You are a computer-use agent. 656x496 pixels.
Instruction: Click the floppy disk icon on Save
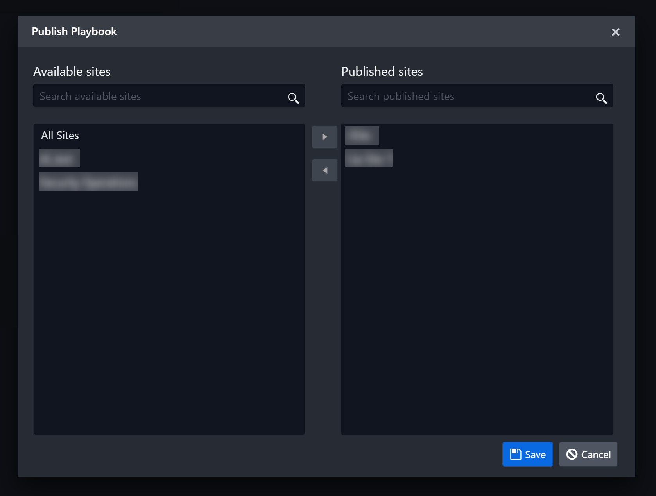click(x=516, y=454)
